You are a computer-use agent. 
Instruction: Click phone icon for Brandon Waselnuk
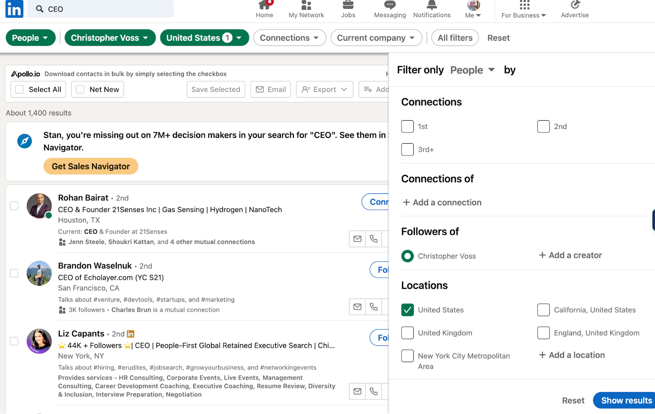[x=374, y=306]
